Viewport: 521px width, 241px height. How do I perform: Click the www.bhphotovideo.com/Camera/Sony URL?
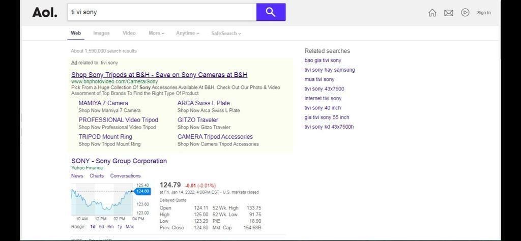(x=114, y=82)
